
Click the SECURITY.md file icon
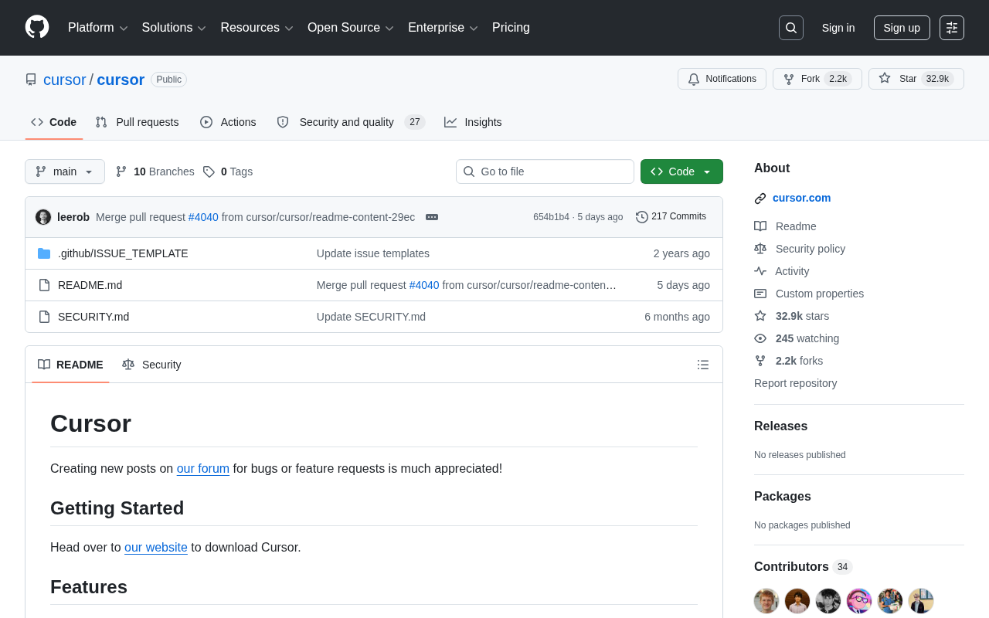tap(44, 317)
